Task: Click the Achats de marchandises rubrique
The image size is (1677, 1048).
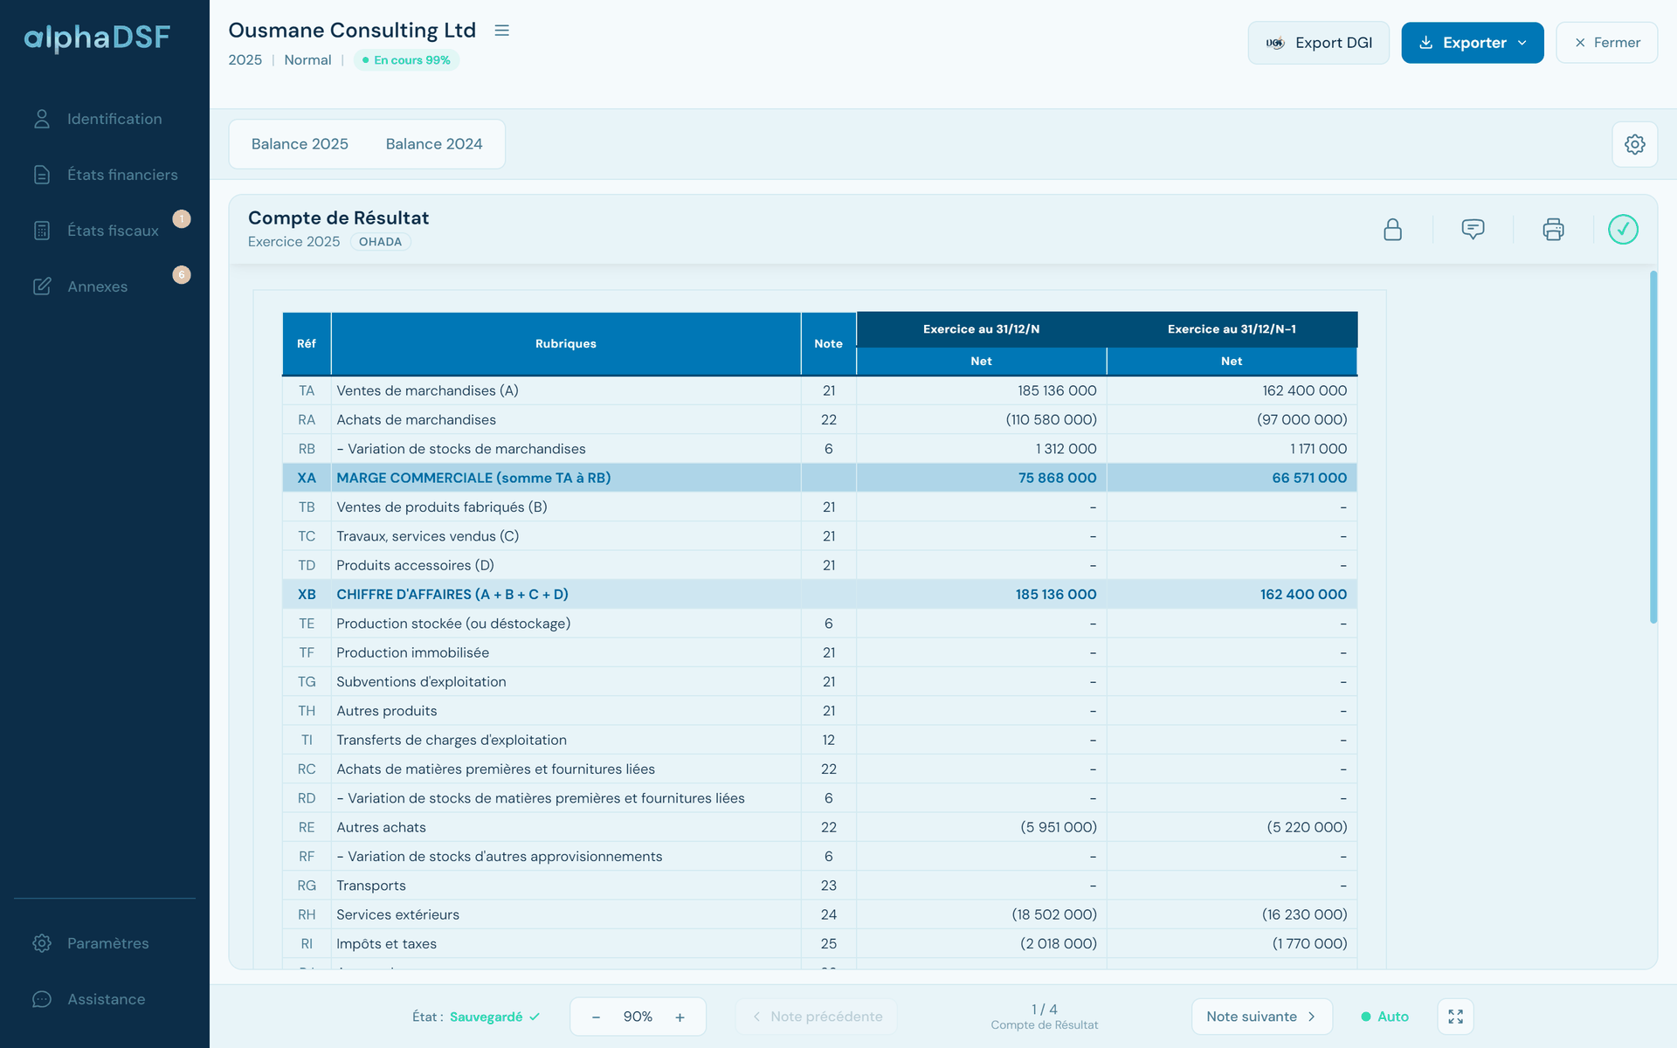Action: (416, 419)
